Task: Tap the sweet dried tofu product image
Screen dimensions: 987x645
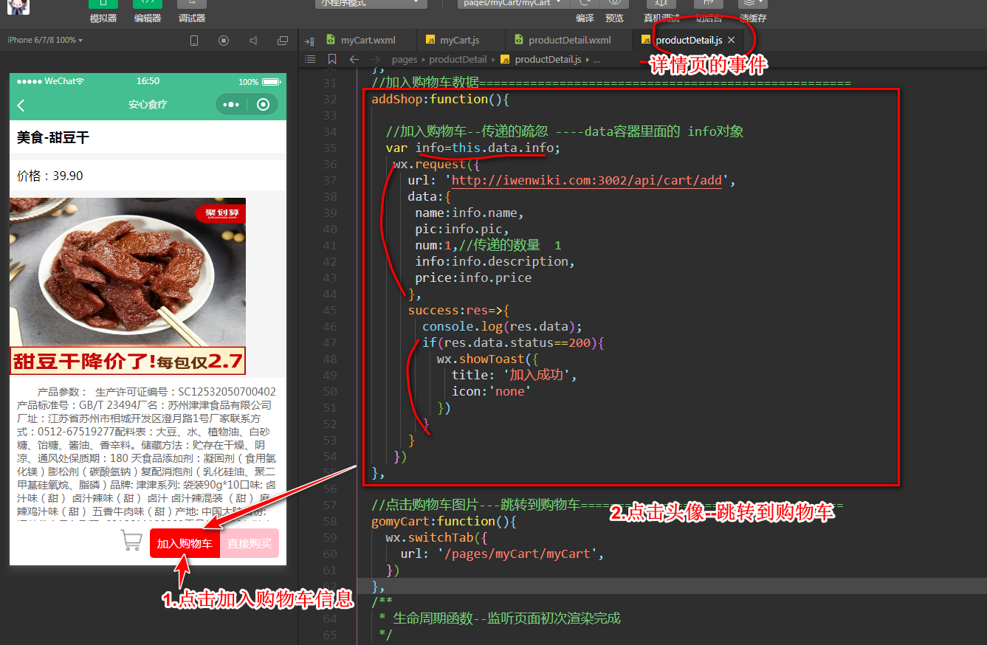Action: (x=128, y=286)
